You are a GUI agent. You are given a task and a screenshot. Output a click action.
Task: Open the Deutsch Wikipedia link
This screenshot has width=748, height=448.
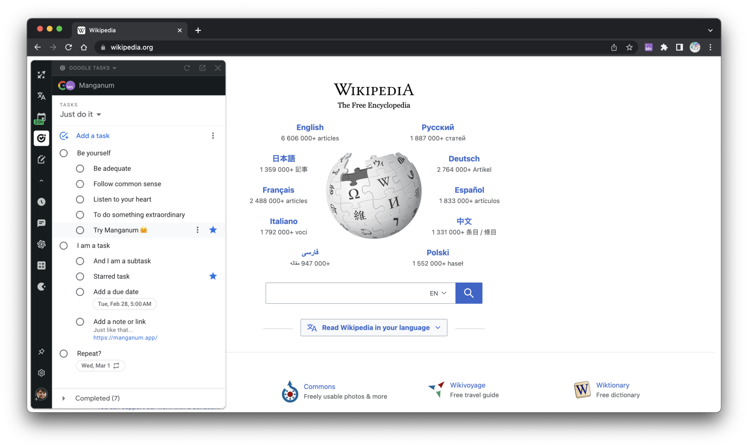(x=464, y=159)
